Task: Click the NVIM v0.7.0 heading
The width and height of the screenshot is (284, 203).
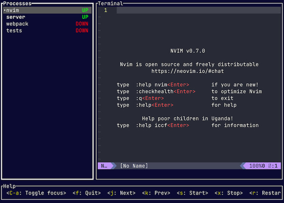Action: click(188, 51)
